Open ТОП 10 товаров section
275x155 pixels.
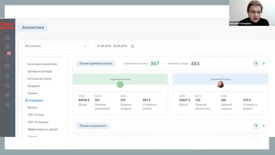(38, 122)
